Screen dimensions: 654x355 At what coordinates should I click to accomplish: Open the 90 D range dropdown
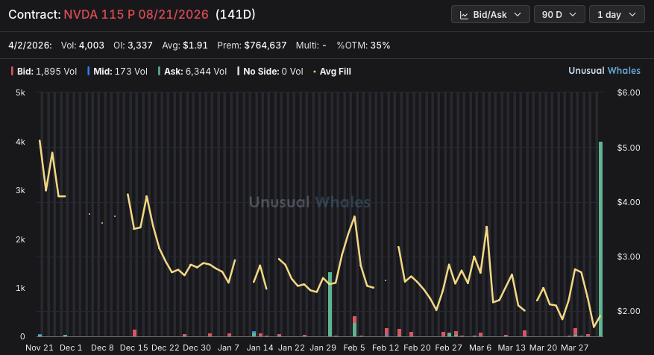tap(559, 15)
